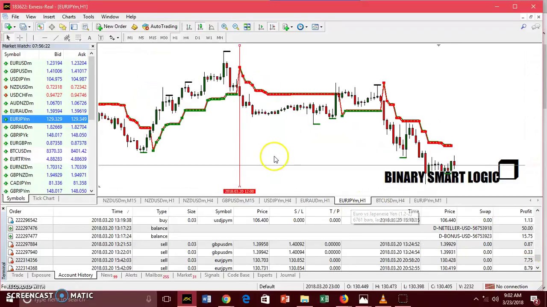Switch to candlestick chart icon
This screenshot has width=547, height=307.
[x=200, y=27]
